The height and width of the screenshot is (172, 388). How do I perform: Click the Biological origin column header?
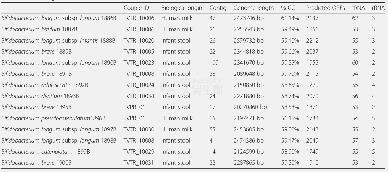pos(182,8)
